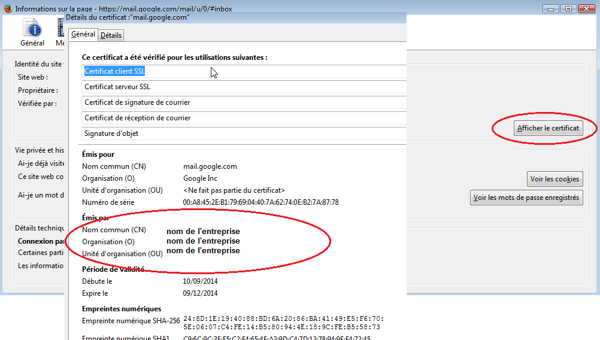600x340 pixels.
Task: Select the Général certificate tab
Action: (83, 34)
